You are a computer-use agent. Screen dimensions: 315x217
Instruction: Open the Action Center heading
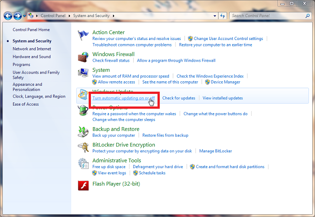[108, 32]
